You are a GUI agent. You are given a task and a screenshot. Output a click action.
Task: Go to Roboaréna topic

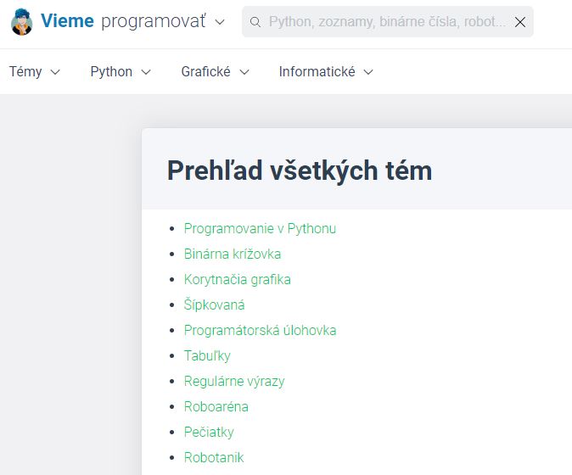216,406
